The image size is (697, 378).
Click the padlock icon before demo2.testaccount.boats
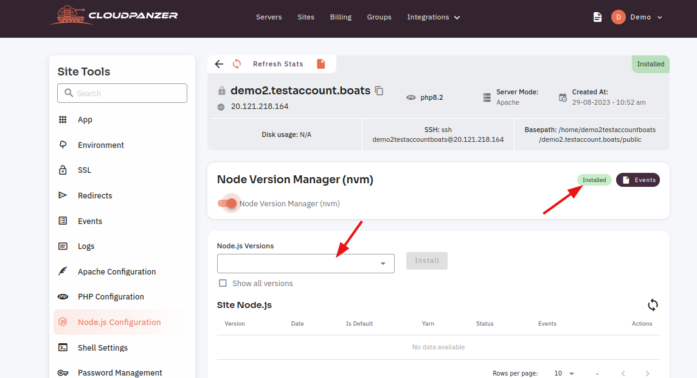click(x=222, y=91)
